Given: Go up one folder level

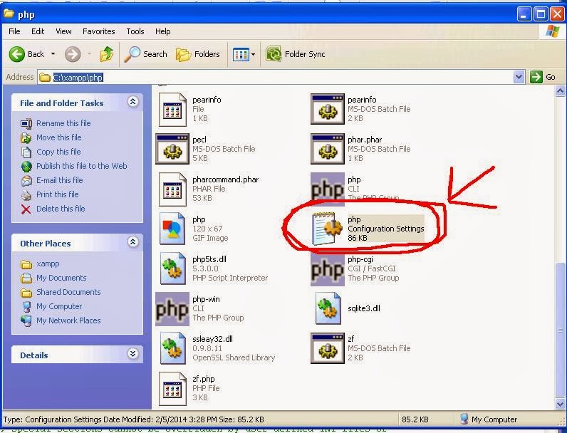Looking at the screenshot, I should [x=106, y=54].
